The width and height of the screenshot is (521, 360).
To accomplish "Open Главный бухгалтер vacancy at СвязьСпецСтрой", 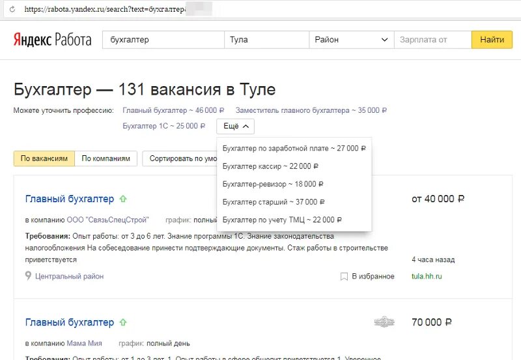I will (x=70, y=199).
